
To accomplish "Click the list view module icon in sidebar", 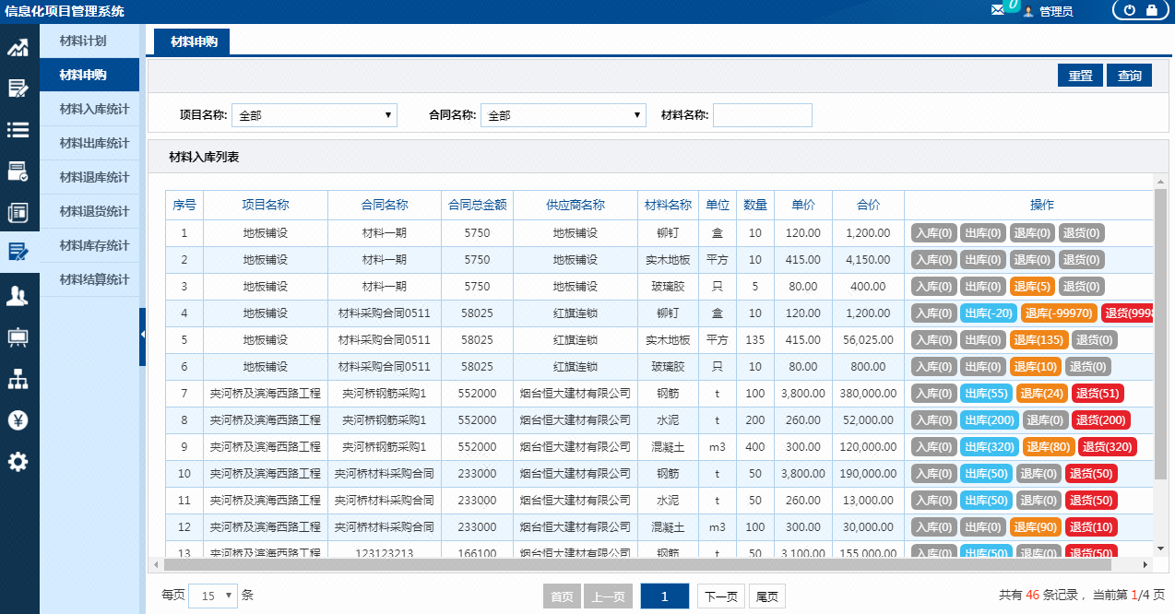I will (x=18, y=131).
